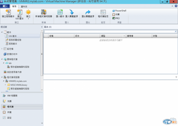This screenshot has height=126, width=178.
Task: Open 作業 window from the ribbon
Action: (116, 15)
